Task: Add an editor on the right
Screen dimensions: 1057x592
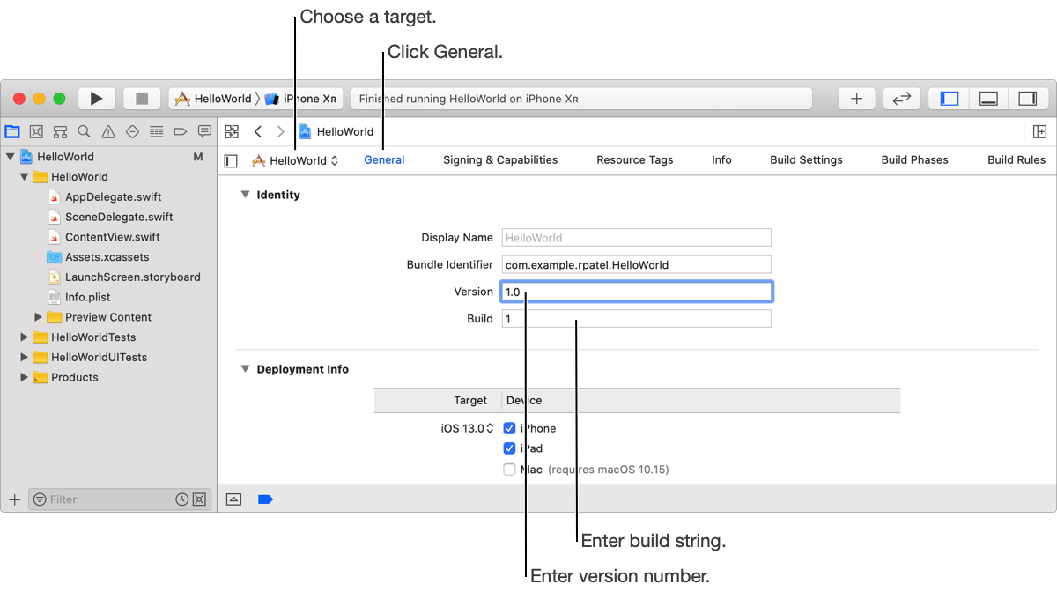Action: click(x=1039, y=131)
